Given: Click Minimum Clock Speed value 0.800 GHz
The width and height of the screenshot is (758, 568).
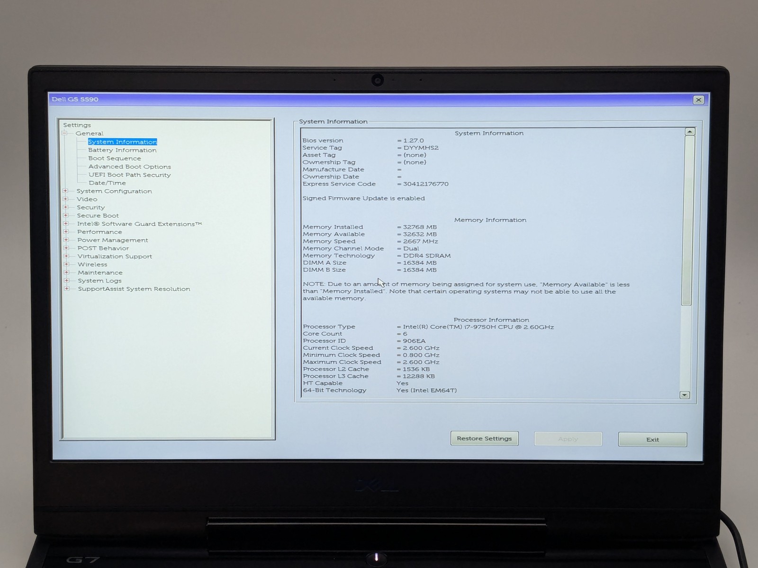Looking at the screenshot, I should pyautogui.click(x=421, y=355).
